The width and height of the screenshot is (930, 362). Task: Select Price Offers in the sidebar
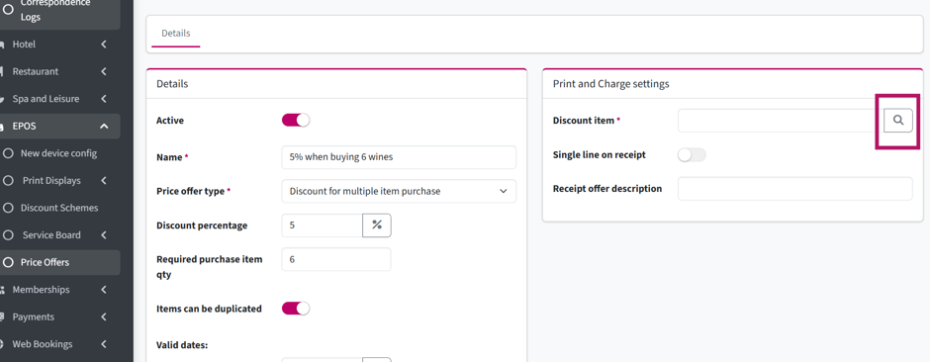(x=45, y=262)
